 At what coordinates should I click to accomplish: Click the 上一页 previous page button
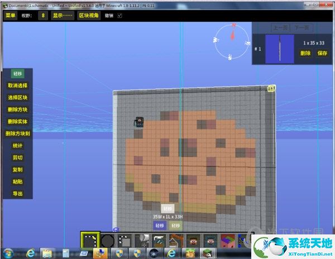[280, 27]
